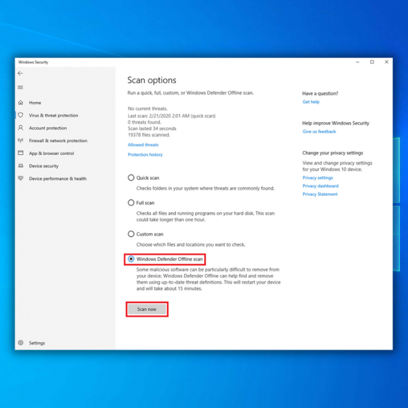408x408 pixels.
Task: Click the Scan now button
Action: pos(147,309)
